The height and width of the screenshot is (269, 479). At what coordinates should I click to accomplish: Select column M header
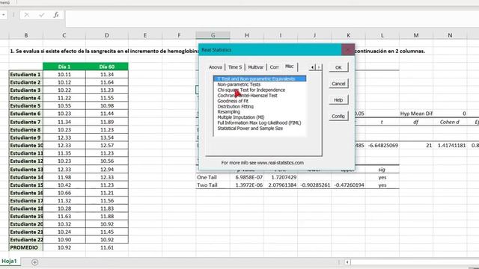(x=416, y=35)
